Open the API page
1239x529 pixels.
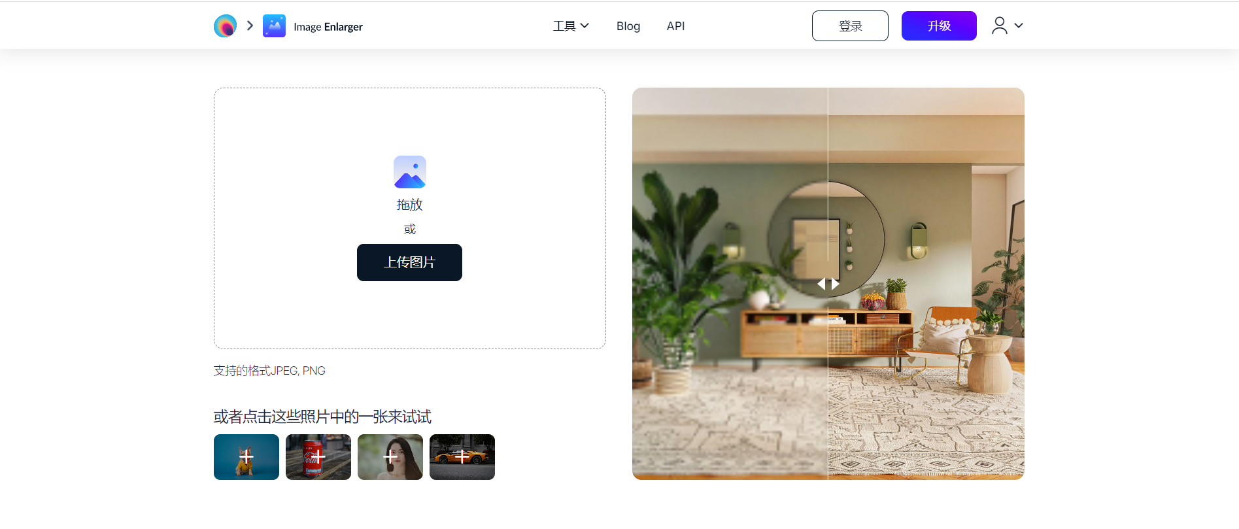[675, 26]
